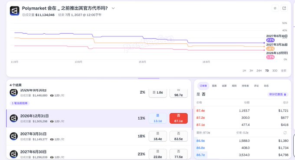Click the $1,721 total in order book
Viewport: 295px width, 160px height.
point(283,111)
